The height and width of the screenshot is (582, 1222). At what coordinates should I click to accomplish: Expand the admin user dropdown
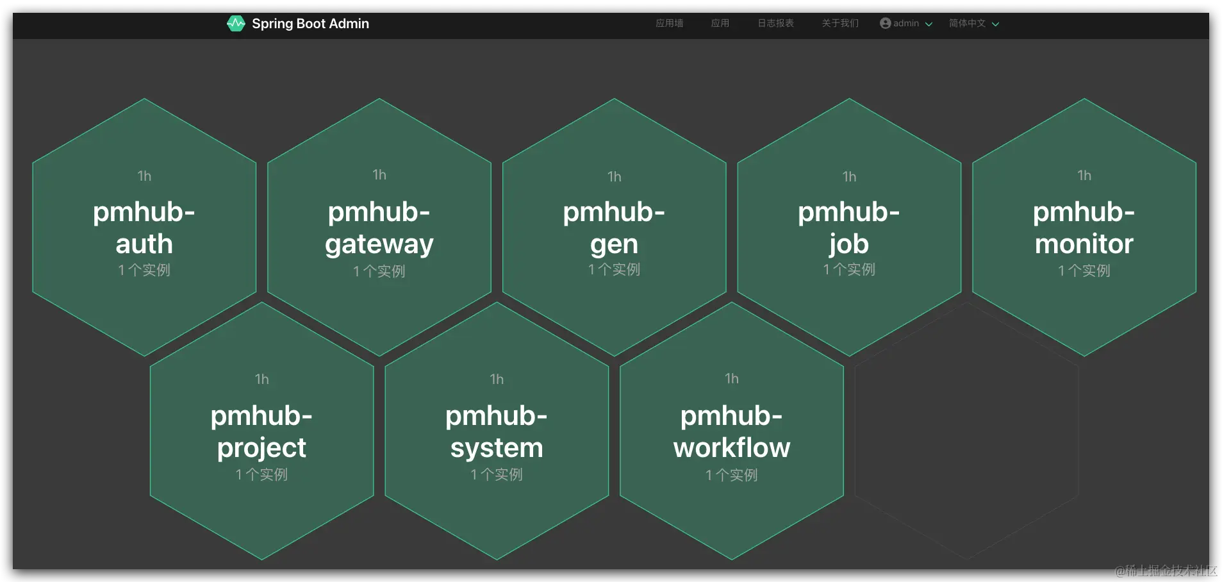(x=906, y=23)
